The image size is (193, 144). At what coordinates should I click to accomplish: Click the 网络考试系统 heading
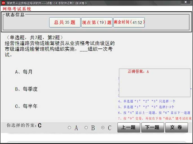tap(17, 9)
